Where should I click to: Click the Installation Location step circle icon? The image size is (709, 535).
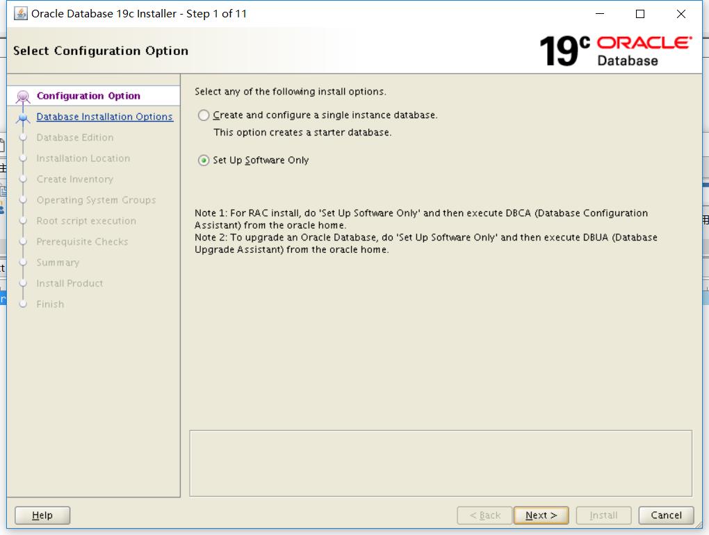coord(22,158)
